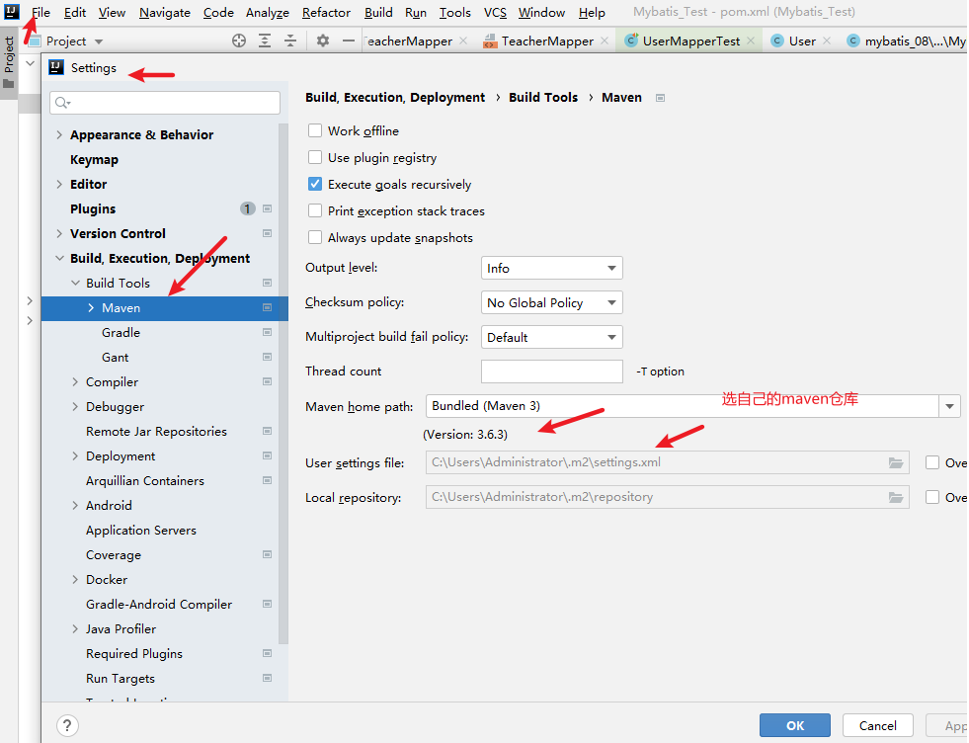
Task: Uncheck Execute goals recursively
Action: coord(315,184)
